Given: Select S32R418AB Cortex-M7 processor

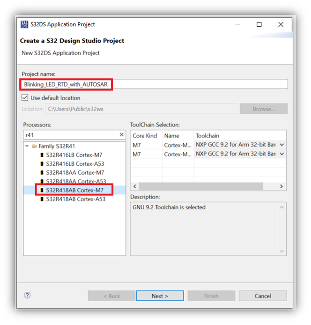Looking at the screenshot, I should tap(74, 190).
